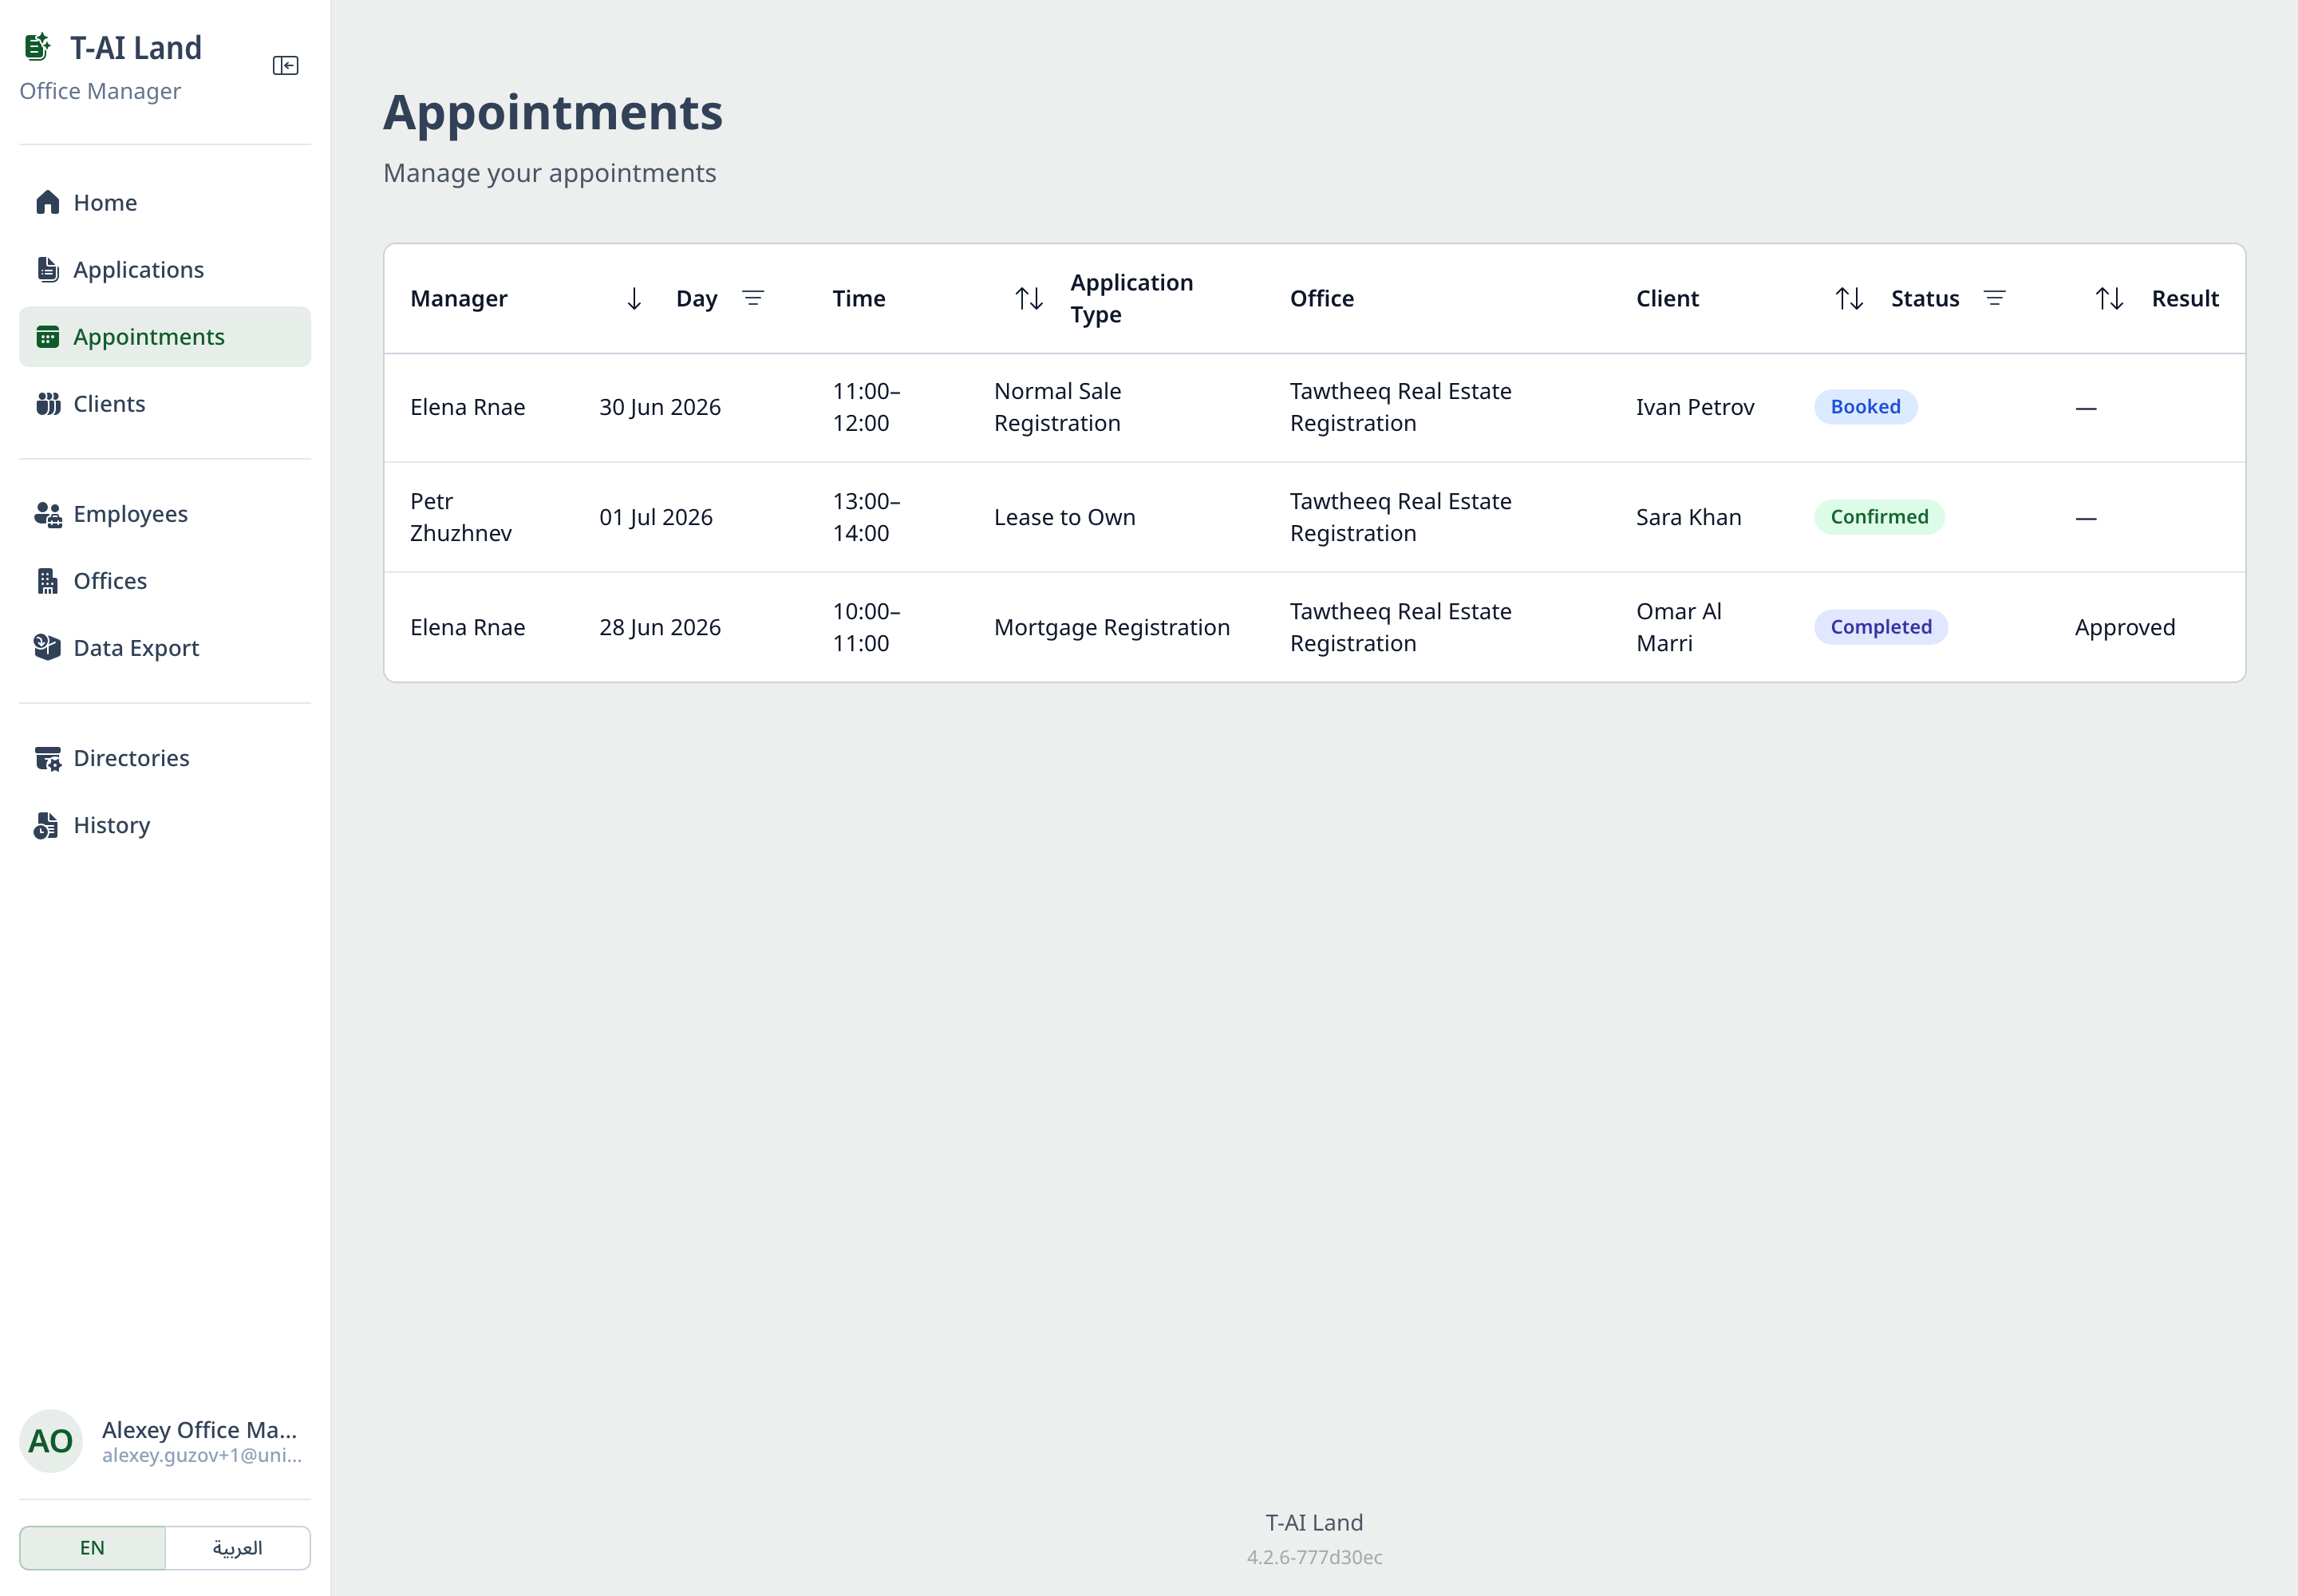Click the client Ivan Petrov
Image resolution: width=2298 pixels, height=1596 pixels.
pyautogui.click(x=1695, y=407)
